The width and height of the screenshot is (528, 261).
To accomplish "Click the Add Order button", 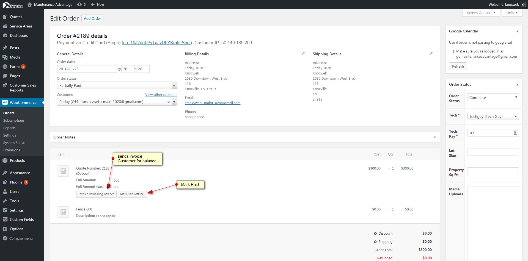I will tap(92, 18).
